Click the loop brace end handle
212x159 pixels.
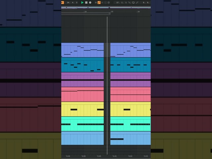[x=110, y=13]
